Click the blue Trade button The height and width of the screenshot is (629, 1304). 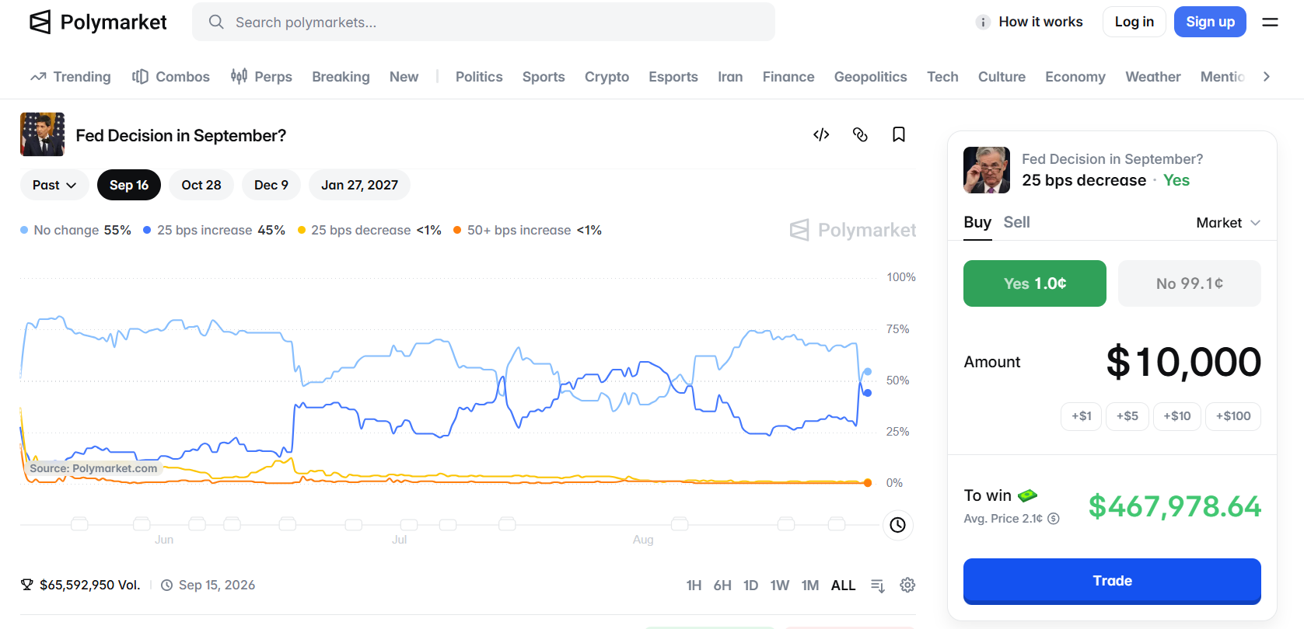point(1112,581)
